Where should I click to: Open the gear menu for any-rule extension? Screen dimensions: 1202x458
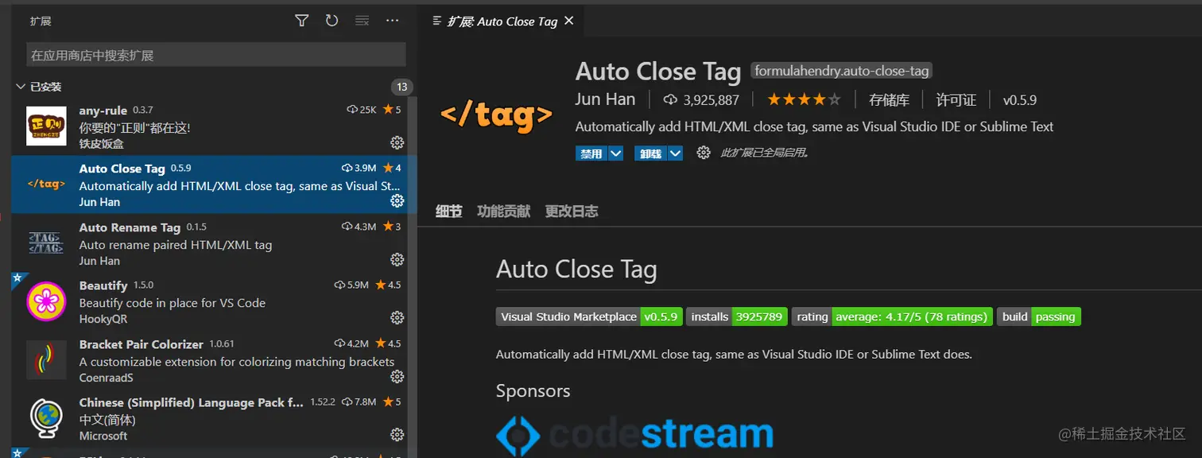pos(397,142)
